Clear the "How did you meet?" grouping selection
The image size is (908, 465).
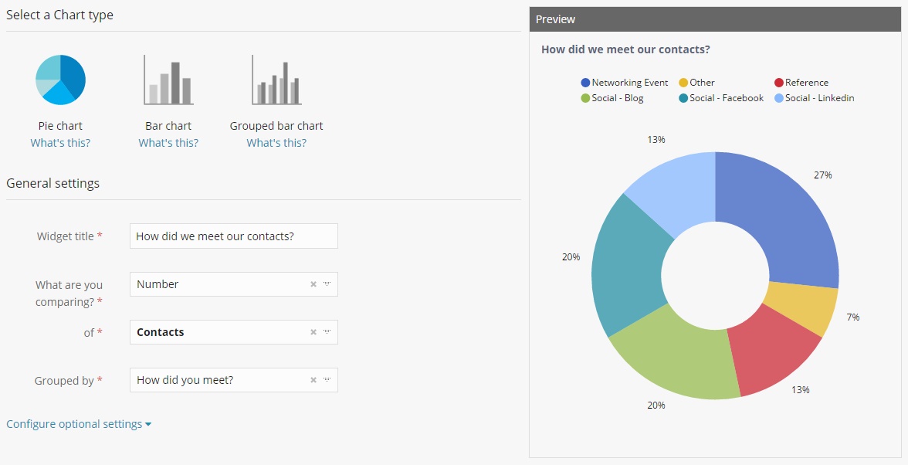tap(313, 379)
